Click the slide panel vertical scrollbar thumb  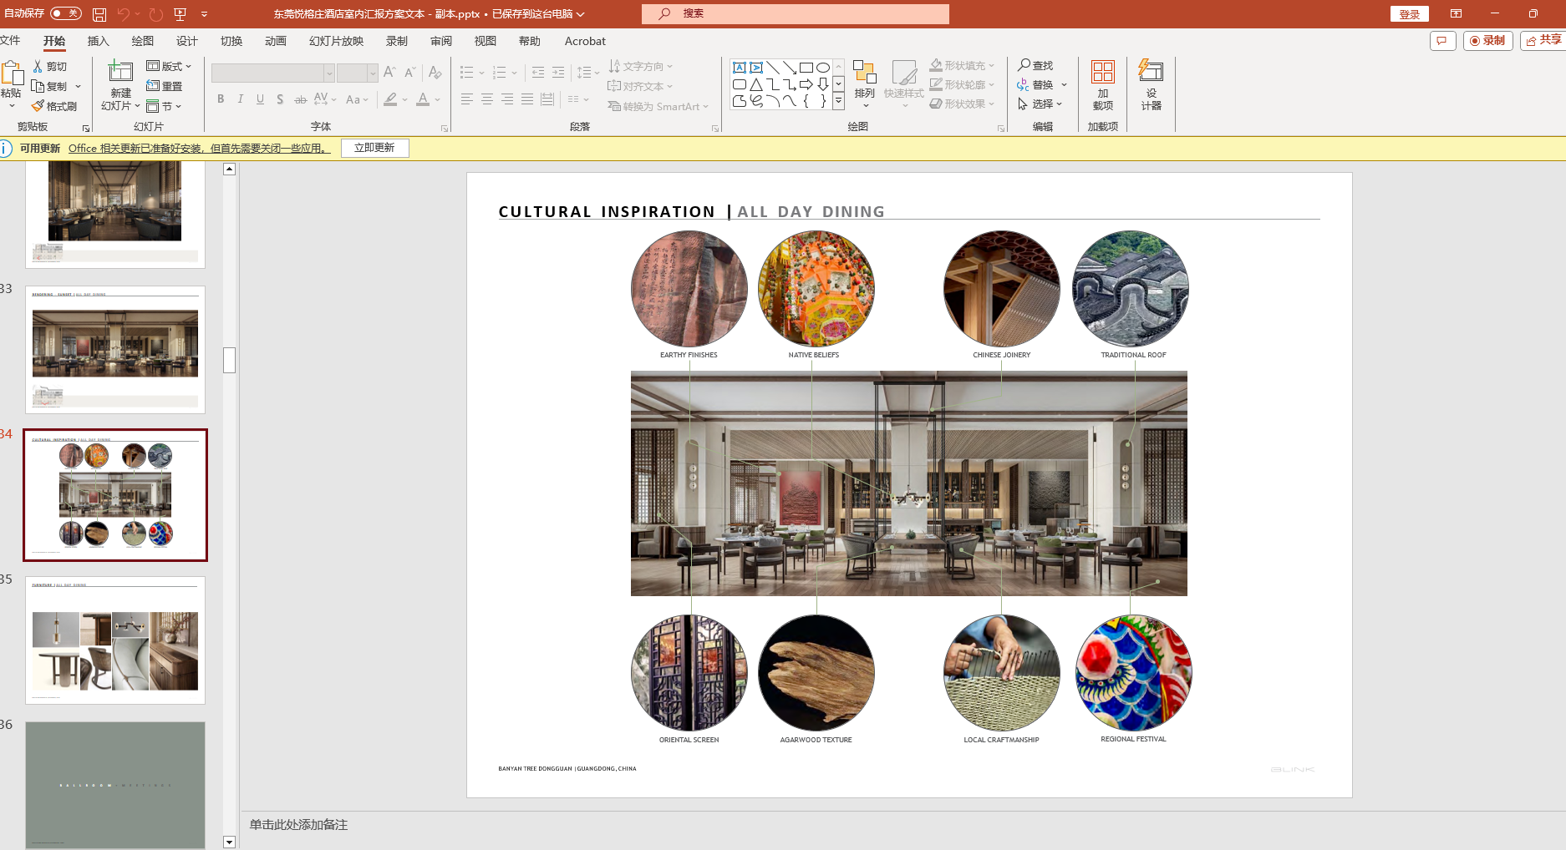tap(230, 360)
